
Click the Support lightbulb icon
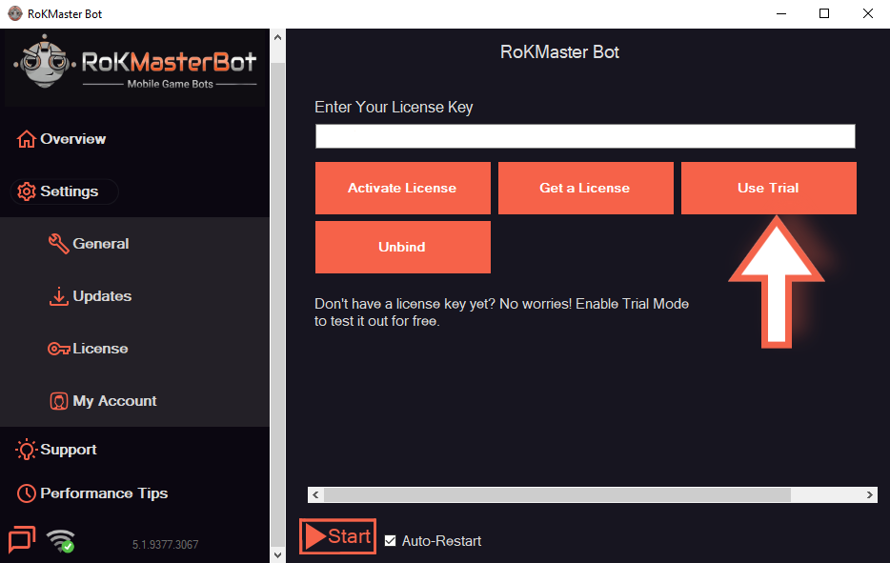click(26, 450)
